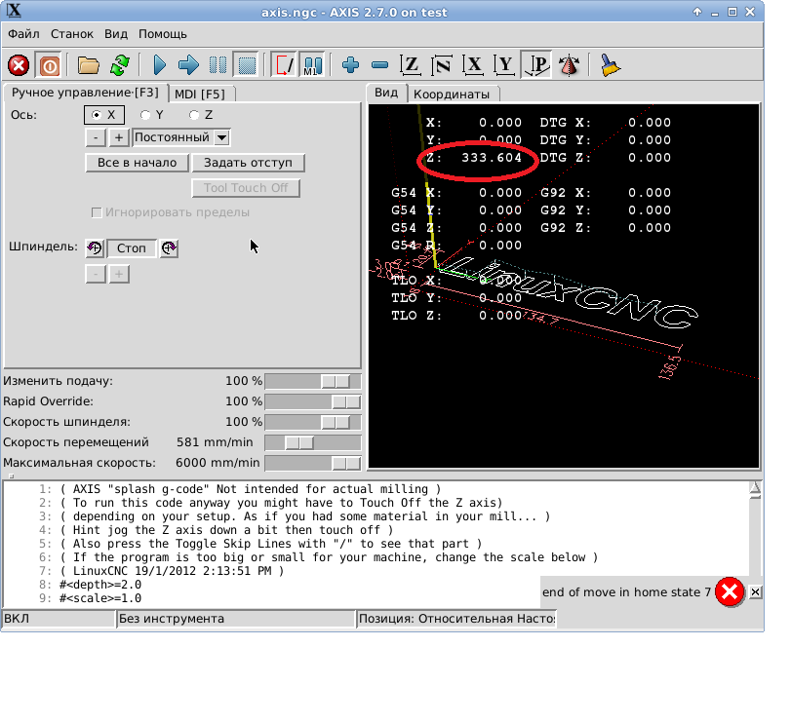The width and height of the screenshot is (791, 723).
Task: Click G-code line 9 #<scale>=1.0
Action: 99,598
